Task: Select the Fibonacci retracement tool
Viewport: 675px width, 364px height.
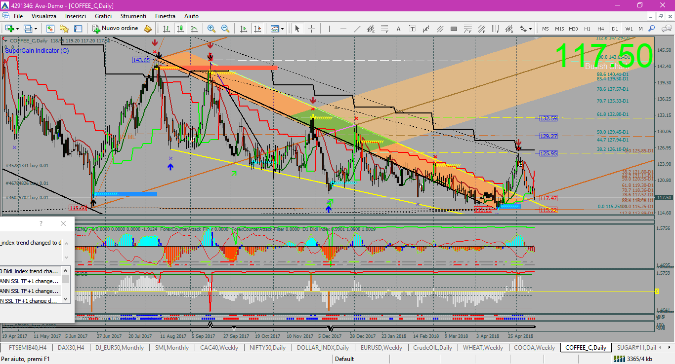Action: pos(384,29)
